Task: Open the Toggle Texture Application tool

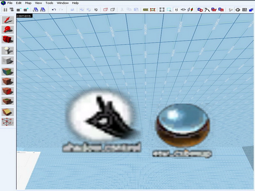Action: [8, 71]
